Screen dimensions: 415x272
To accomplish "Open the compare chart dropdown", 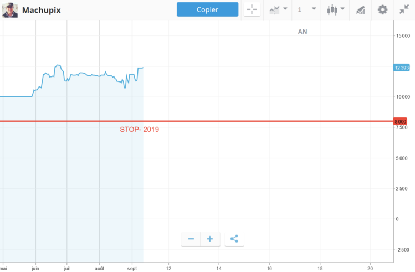I will pyautogui.click(x=278, y=9).
